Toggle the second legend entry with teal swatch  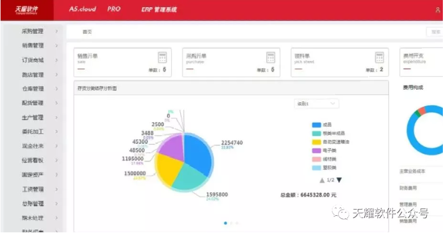tap(328, 133)
